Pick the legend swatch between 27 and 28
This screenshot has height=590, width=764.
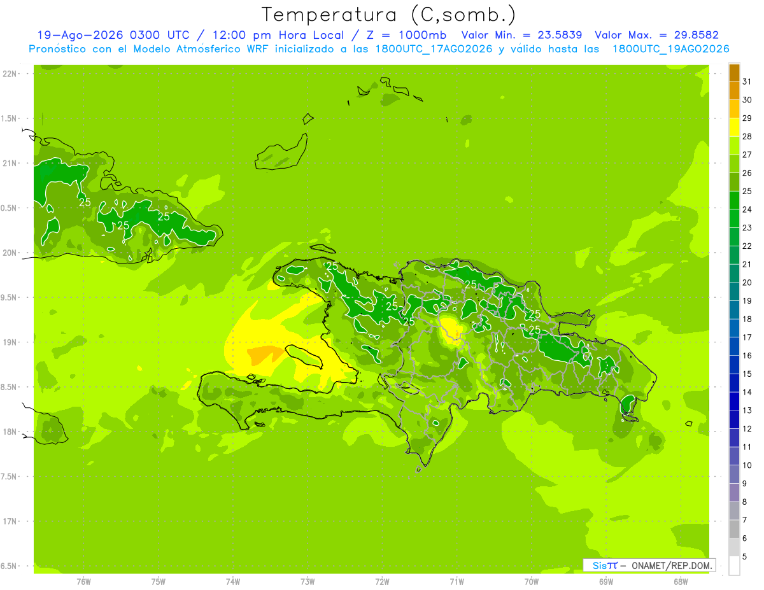735,146
